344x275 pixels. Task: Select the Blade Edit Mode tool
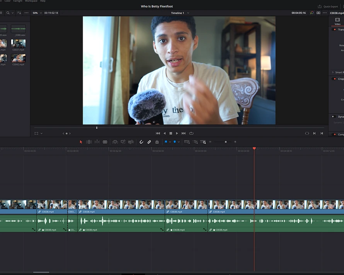[105, 142]
